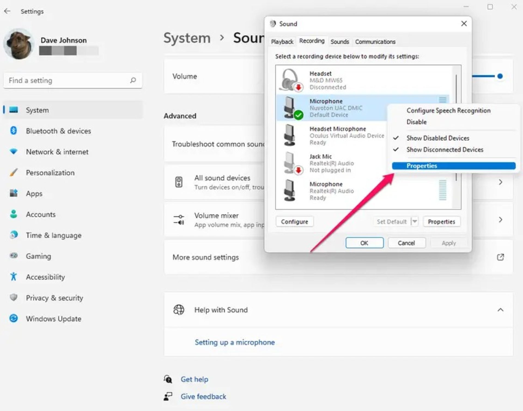523x411 pixels.
Task: Click the Accessibility figure icon
Action: [x=13, y=277]
